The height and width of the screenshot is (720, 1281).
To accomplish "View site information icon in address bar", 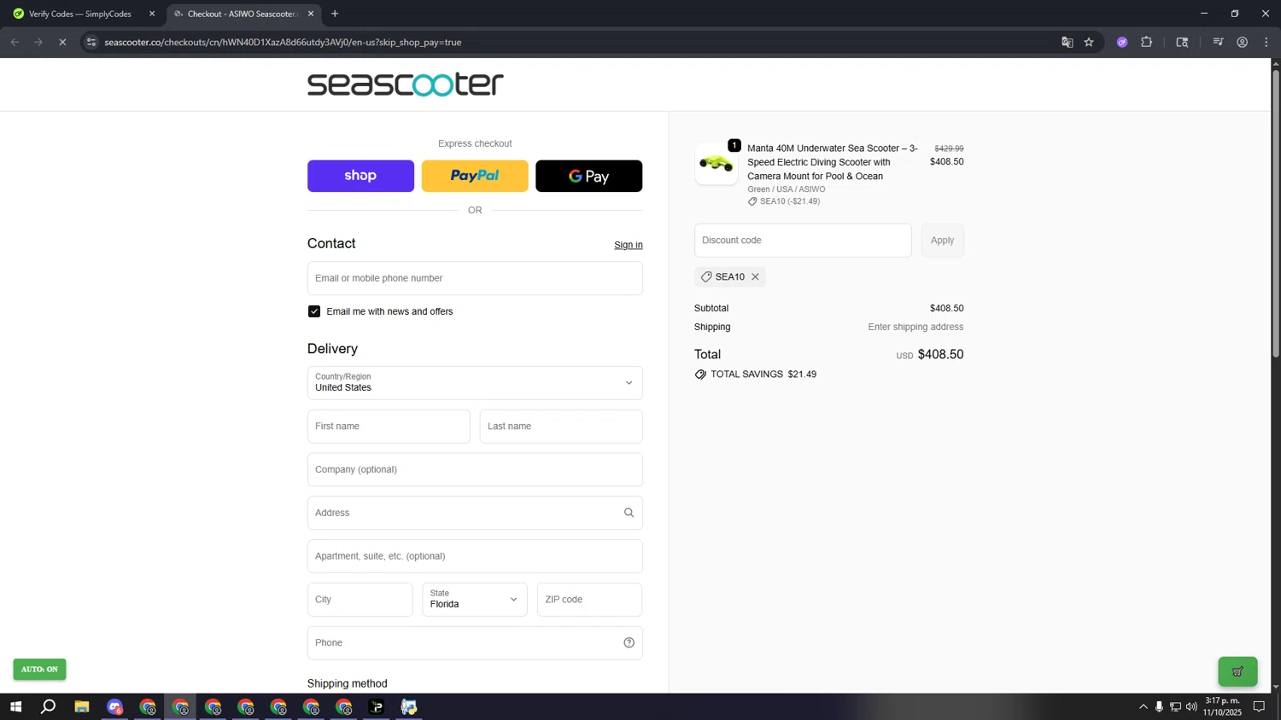I will (x=91, y=42).
